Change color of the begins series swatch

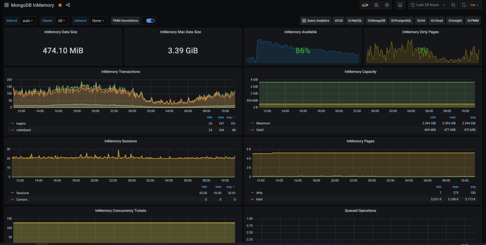(x=13, y=123)
